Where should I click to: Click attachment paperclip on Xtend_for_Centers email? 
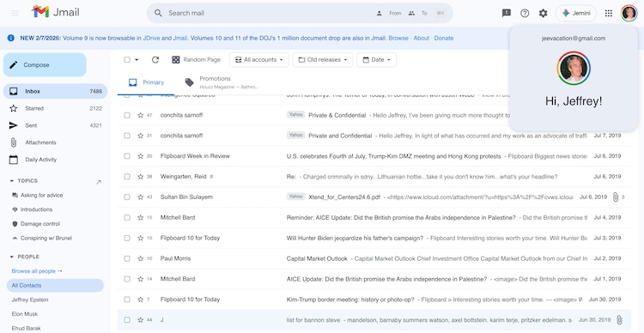[x=616, y=197]
